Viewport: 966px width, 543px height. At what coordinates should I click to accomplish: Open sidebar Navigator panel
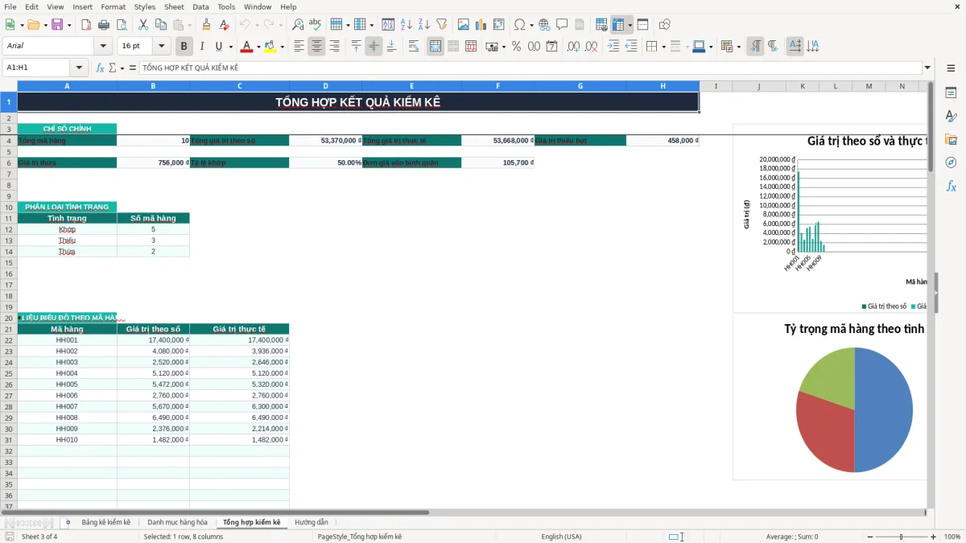point(951,162)
